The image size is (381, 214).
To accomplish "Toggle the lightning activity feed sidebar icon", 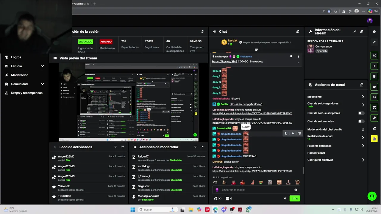I will [x=374, y=66].
